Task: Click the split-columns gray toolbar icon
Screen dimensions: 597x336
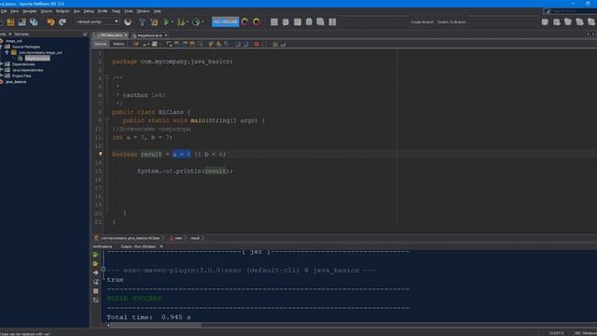Action: (332, 22)
